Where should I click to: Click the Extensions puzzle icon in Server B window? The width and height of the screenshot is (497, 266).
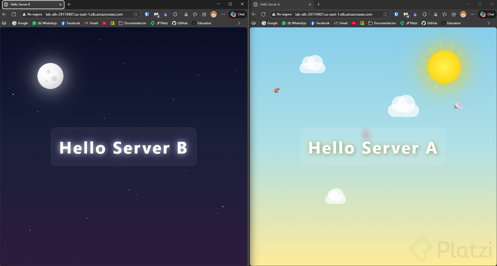(x=175, y=15)
